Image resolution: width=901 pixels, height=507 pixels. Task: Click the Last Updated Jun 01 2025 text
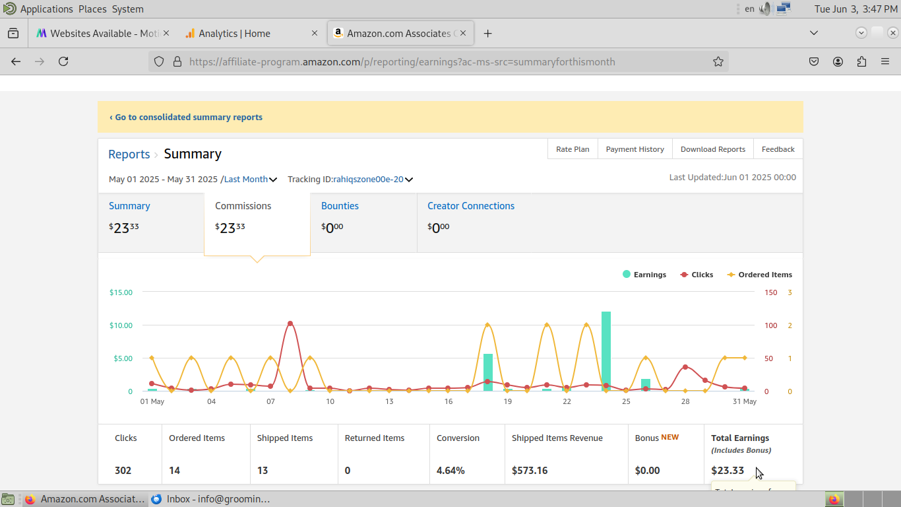(x=732, y=177)
